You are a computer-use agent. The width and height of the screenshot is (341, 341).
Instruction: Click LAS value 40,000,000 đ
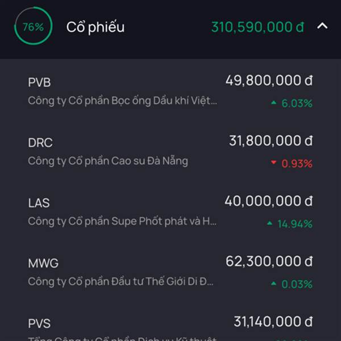click(268, 201)
